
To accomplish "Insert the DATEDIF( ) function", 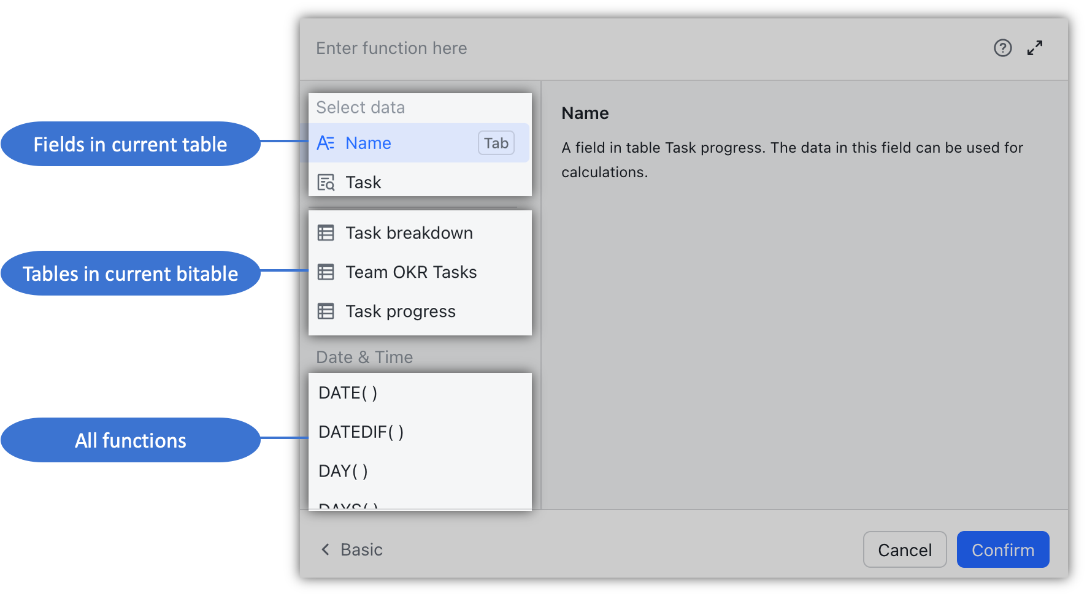I will click(419, 432).
